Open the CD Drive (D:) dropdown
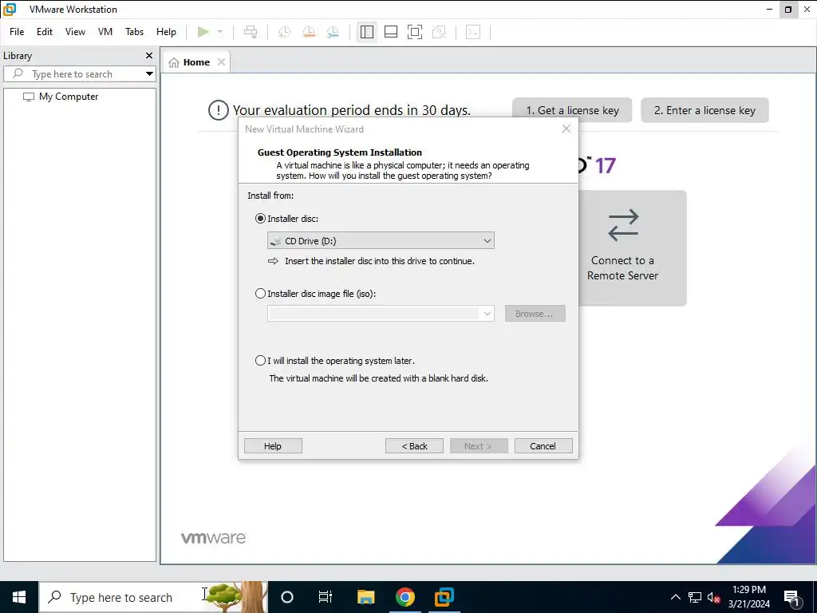 tap(381, 241)
